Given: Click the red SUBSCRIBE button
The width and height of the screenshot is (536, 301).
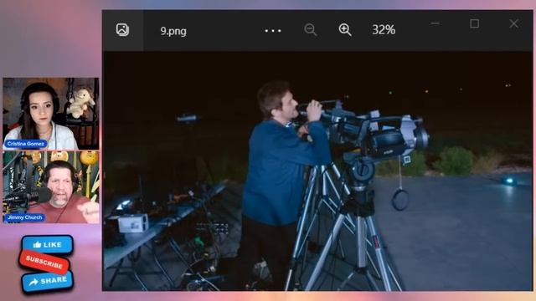Looking at the screenshot, I should pos(44,262).
